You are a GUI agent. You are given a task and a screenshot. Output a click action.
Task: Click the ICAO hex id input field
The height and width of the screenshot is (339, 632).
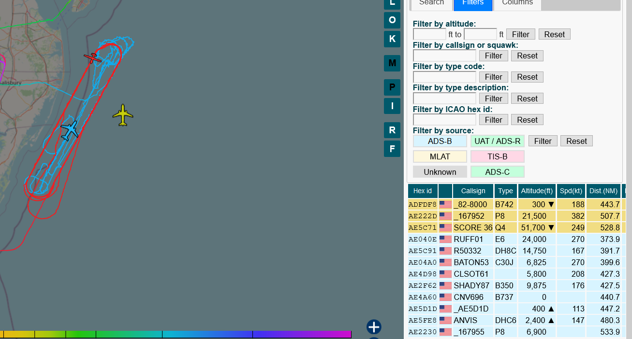pos(444,120)
